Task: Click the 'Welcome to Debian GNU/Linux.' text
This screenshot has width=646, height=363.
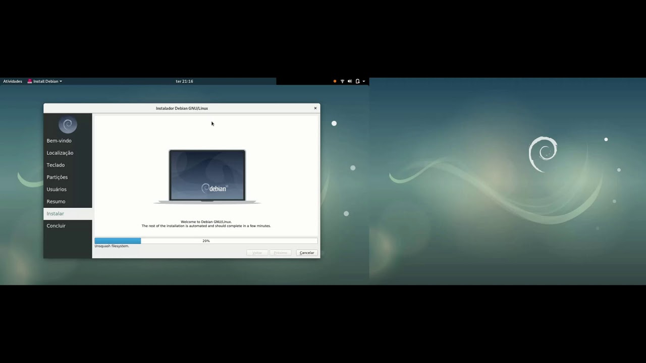Action: [x=206, y=222]
